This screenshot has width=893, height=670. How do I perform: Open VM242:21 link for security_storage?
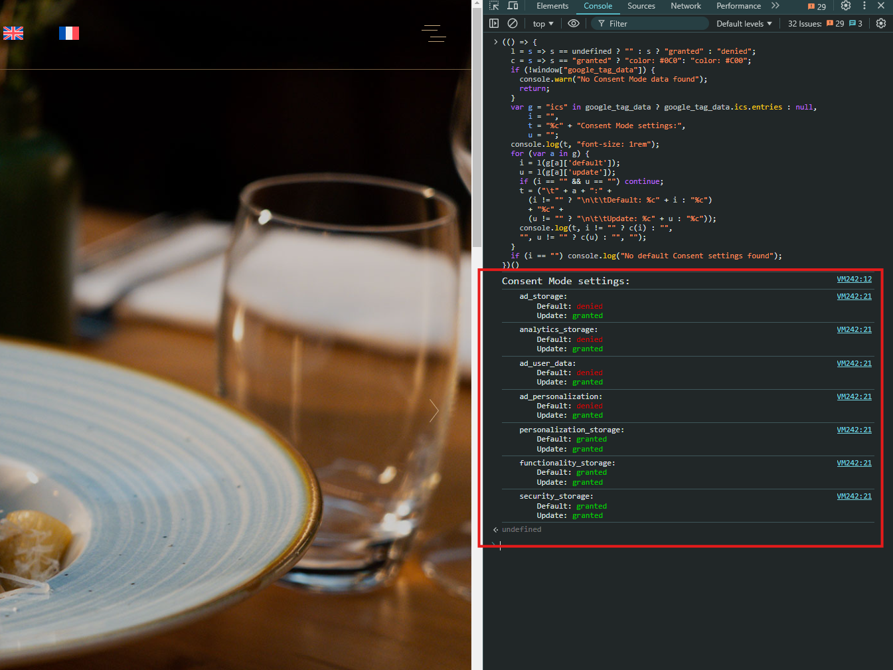[854, 497]
